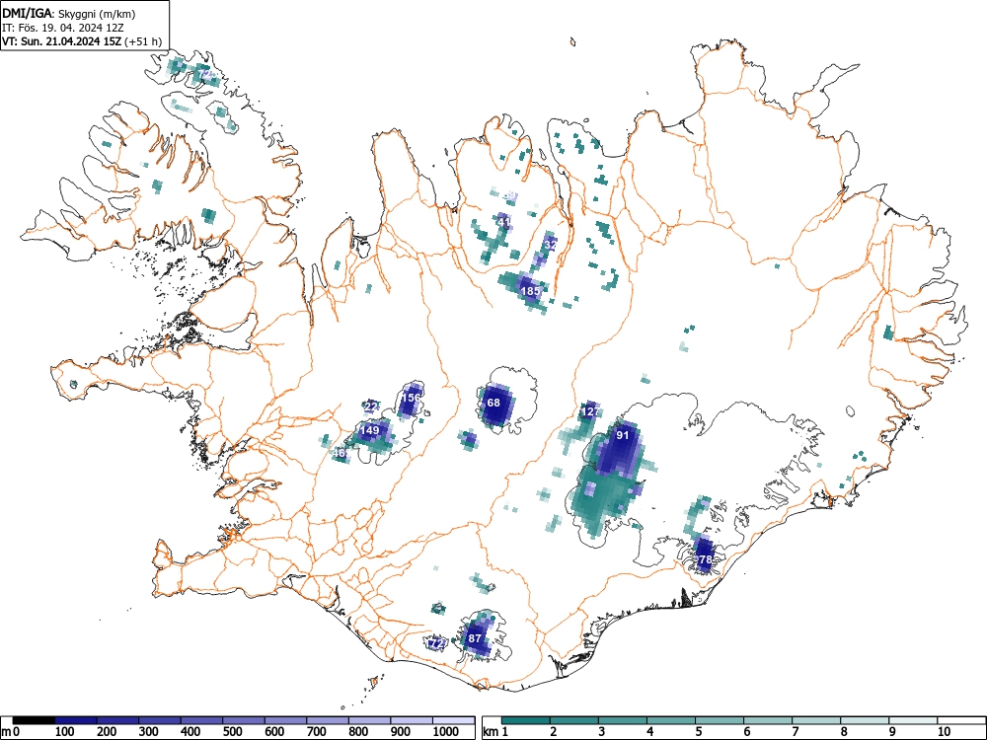Click the 41 value label in the north

(x=504, y=222)
